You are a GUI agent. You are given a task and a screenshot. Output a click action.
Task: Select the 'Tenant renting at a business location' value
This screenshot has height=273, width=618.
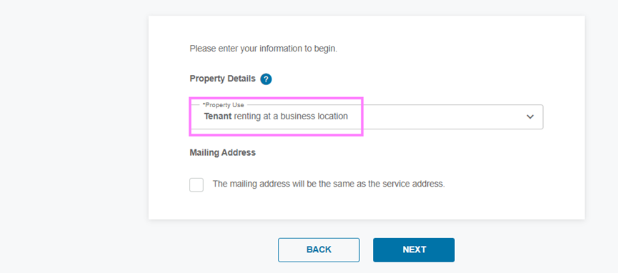point(276,116)
